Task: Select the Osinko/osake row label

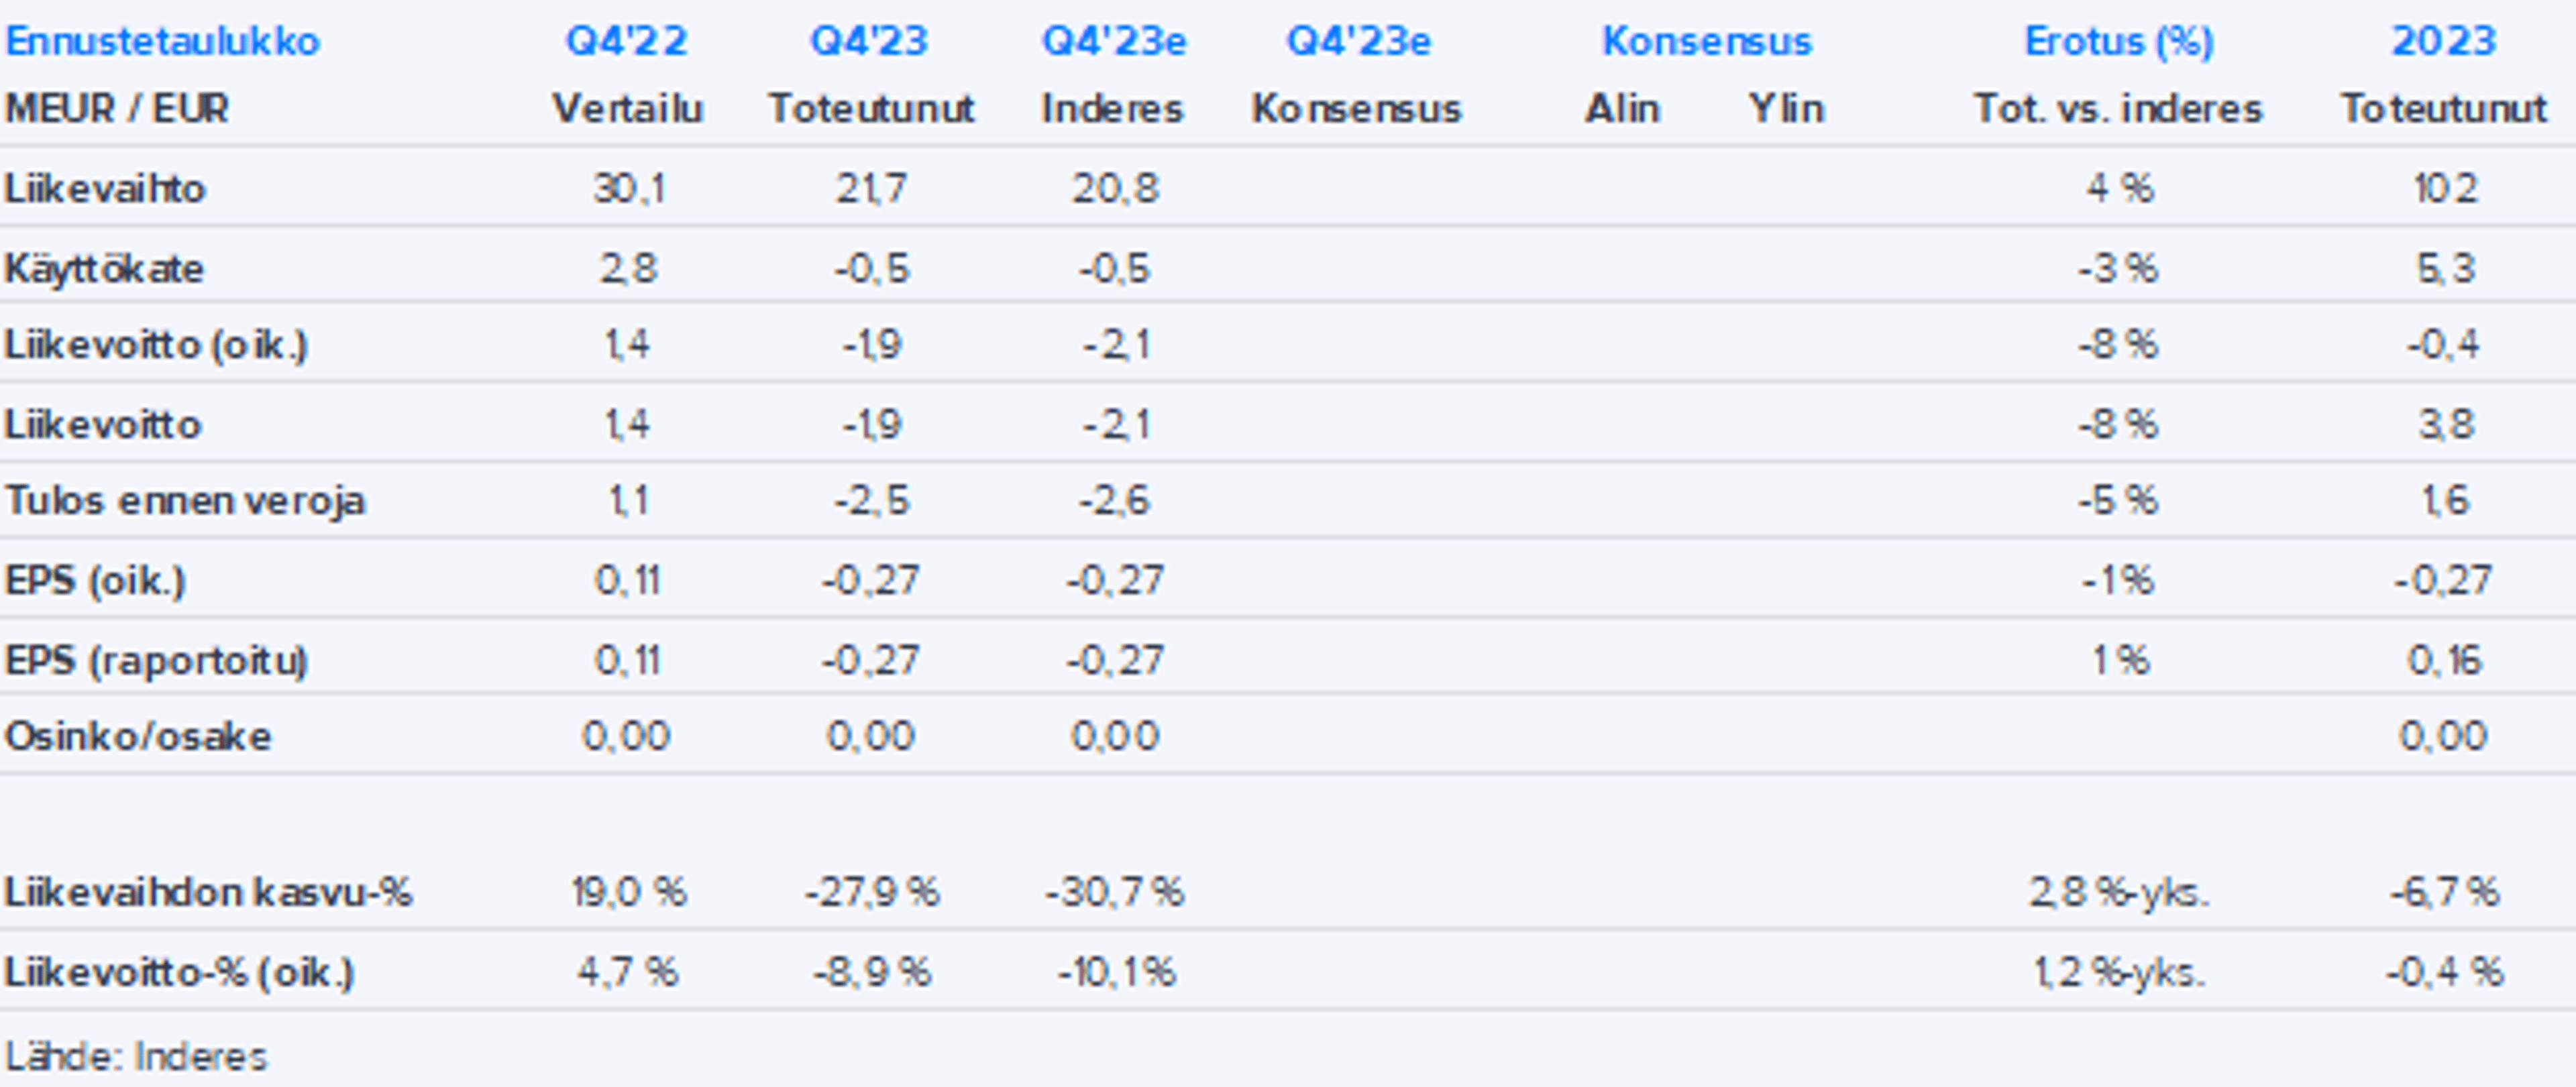Action: pyautogui.click(x=138, y=737)
